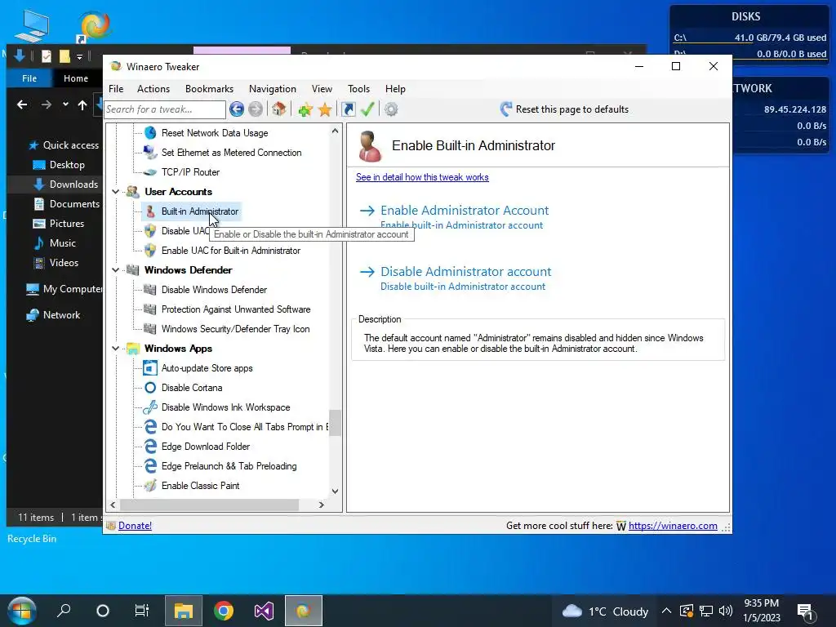The height and width of the screenshot is (627, 836).
Task: Click the Reset Network Data Usage icon
Action: (x=150, y=133)
